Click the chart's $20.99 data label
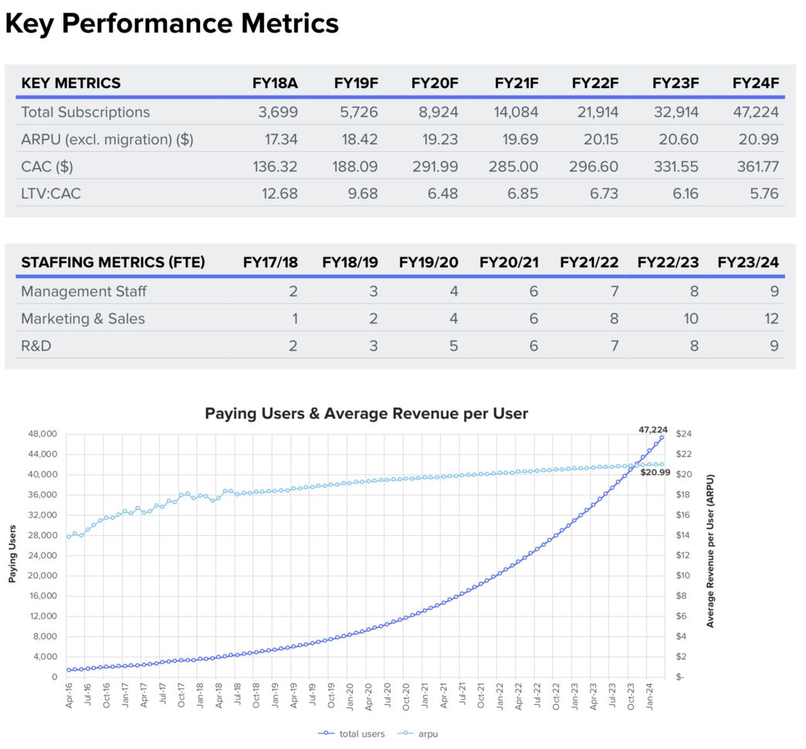 click(x=655, y=470)
